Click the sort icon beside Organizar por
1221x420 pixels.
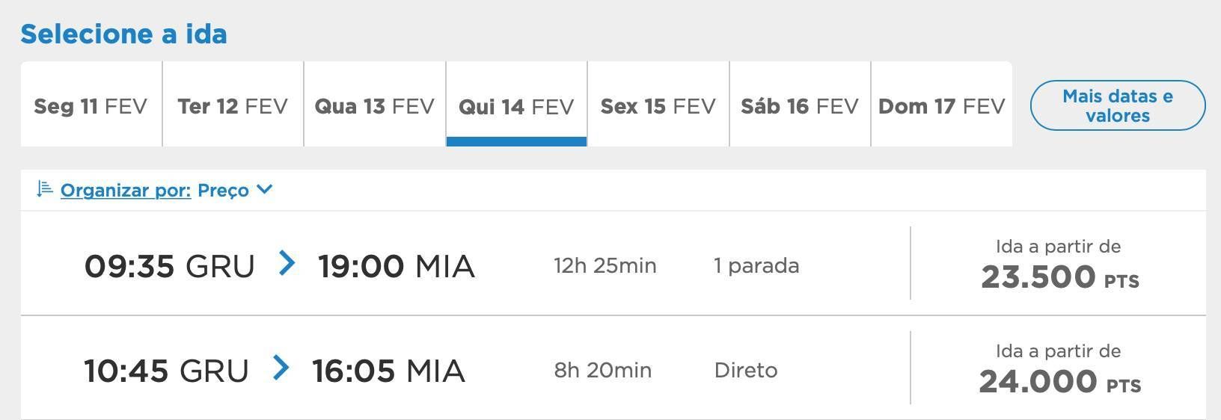[x=44, y=189]
